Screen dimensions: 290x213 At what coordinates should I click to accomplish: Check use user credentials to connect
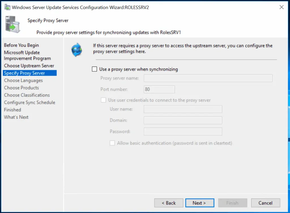(x=103, y=100)
